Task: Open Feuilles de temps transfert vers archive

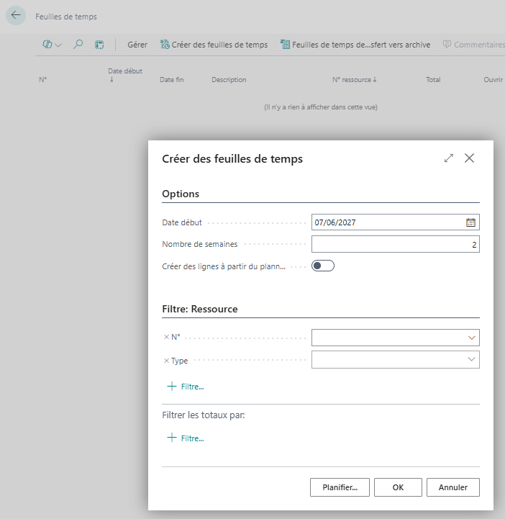Action: pos(355,45)
